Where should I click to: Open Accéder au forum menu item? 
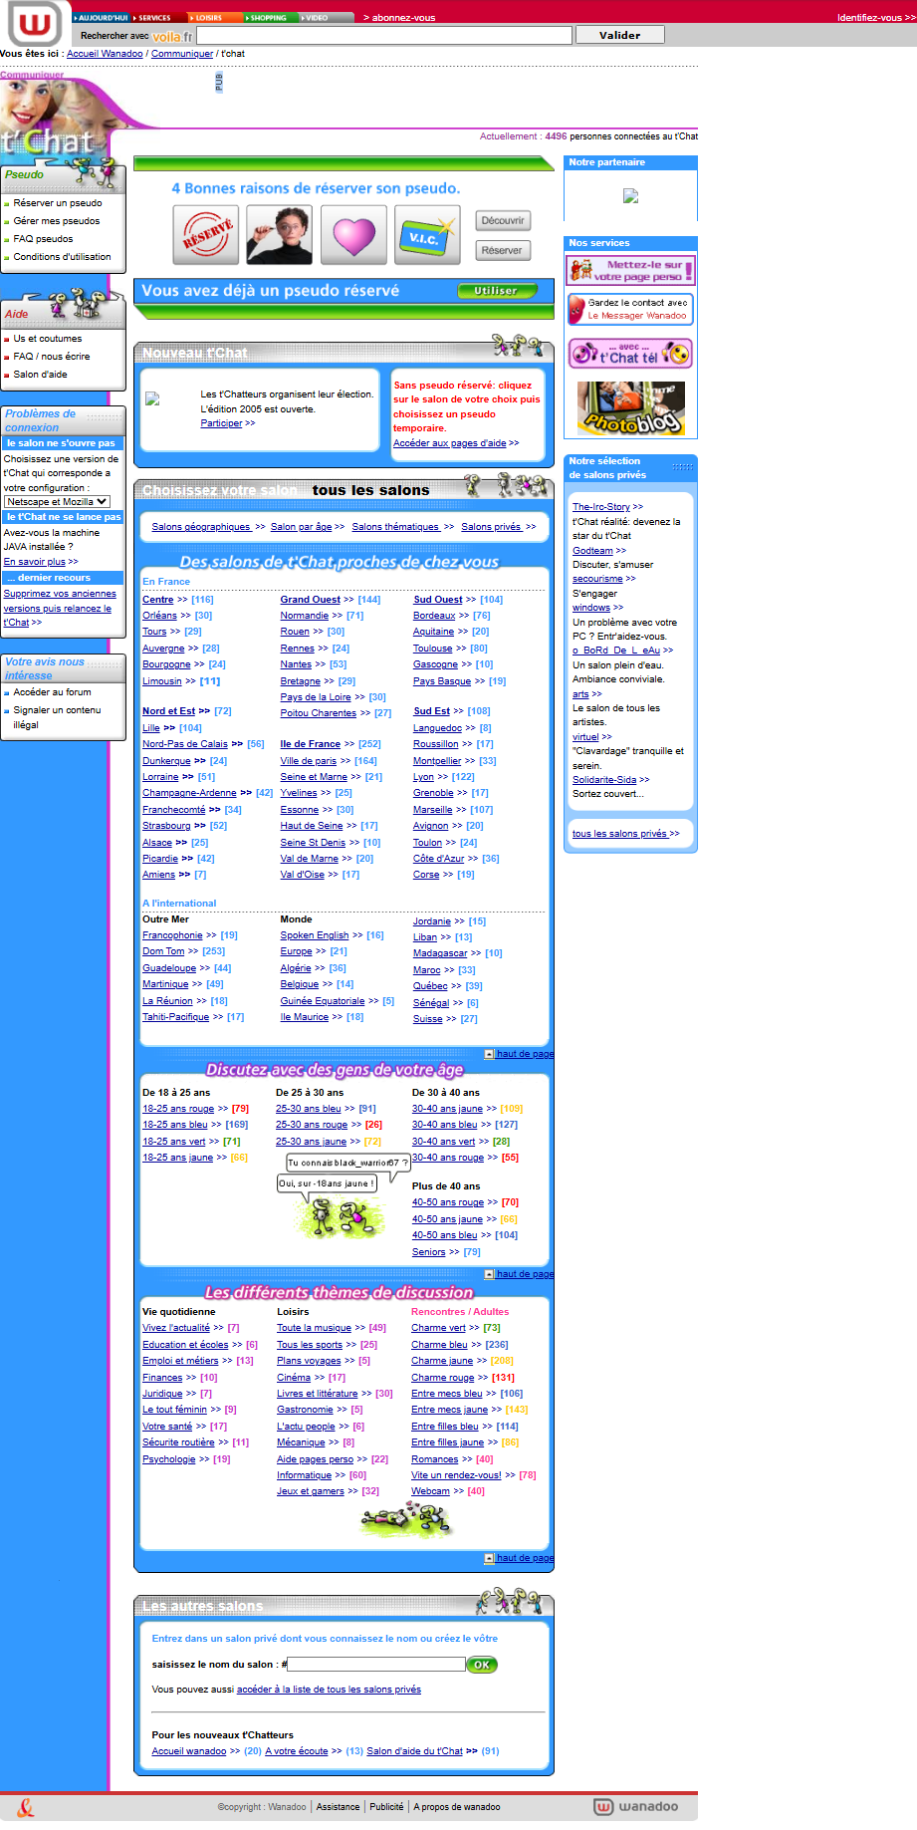point(53,692)
